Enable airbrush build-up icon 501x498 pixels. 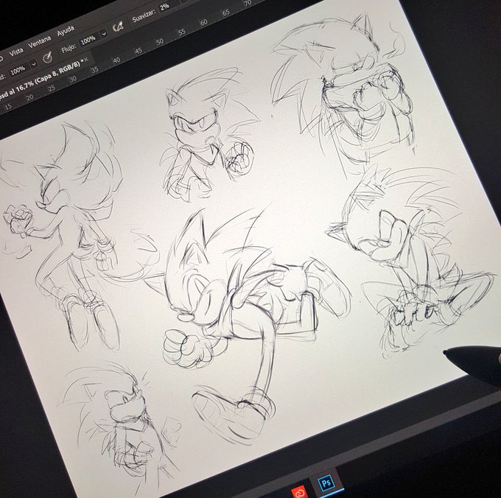click(118, 27)
